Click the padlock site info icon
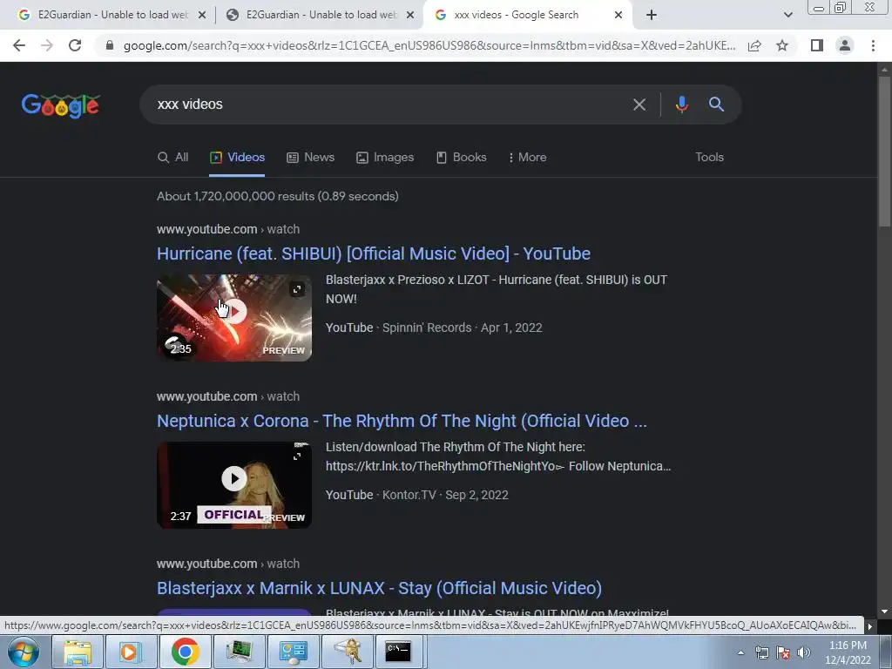Screen dimensions: 892x669 [x=110, y=45]
